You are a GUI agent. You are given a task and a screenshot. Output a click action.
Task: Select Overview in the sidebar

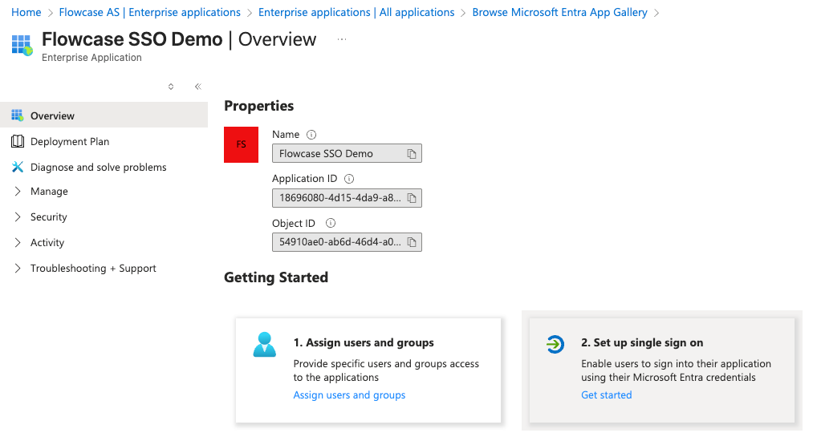[x=104, y=115]
